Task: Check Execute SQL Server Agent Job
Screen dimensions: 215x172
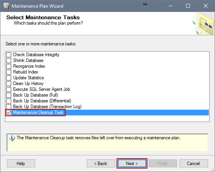Action: pos(8,89)
